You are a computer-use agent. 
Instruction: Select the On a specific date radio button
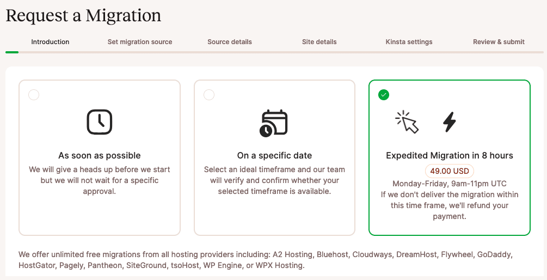(x=209, y=95)
